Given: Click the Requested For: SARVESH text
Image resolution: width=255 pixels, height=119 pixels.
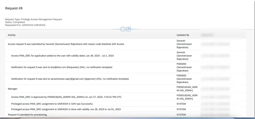Looking at the screenshot, I should tap(25, 25).
